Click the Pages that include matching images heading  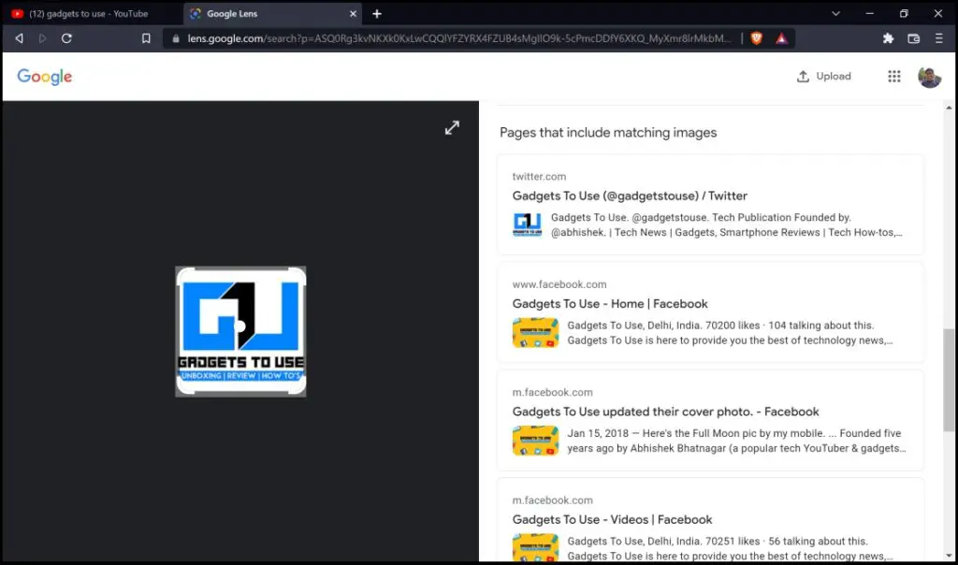pyautogui.click(x=608, y=133)
